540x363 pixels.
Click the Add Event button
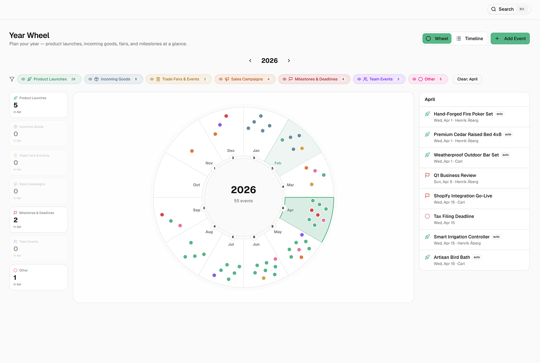click(510, 38)
